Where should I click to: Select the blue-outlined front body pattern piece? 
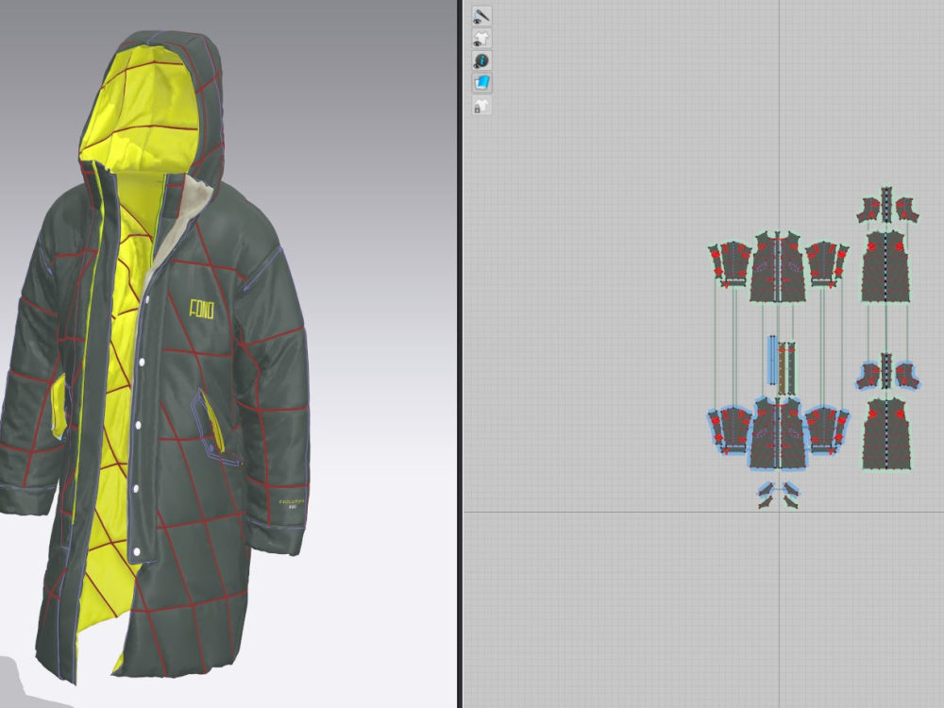pos(777,431)
